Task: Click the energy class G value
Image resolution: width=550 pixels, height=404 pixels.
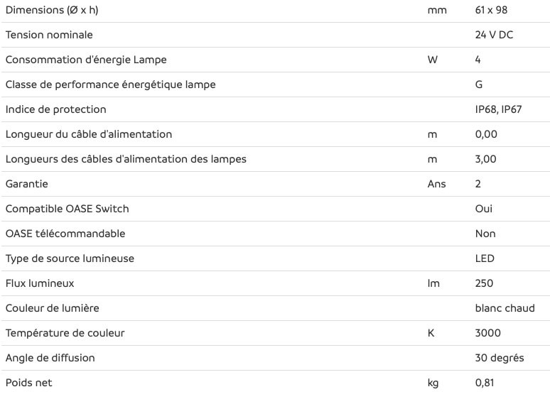Action: coord(479,84)
